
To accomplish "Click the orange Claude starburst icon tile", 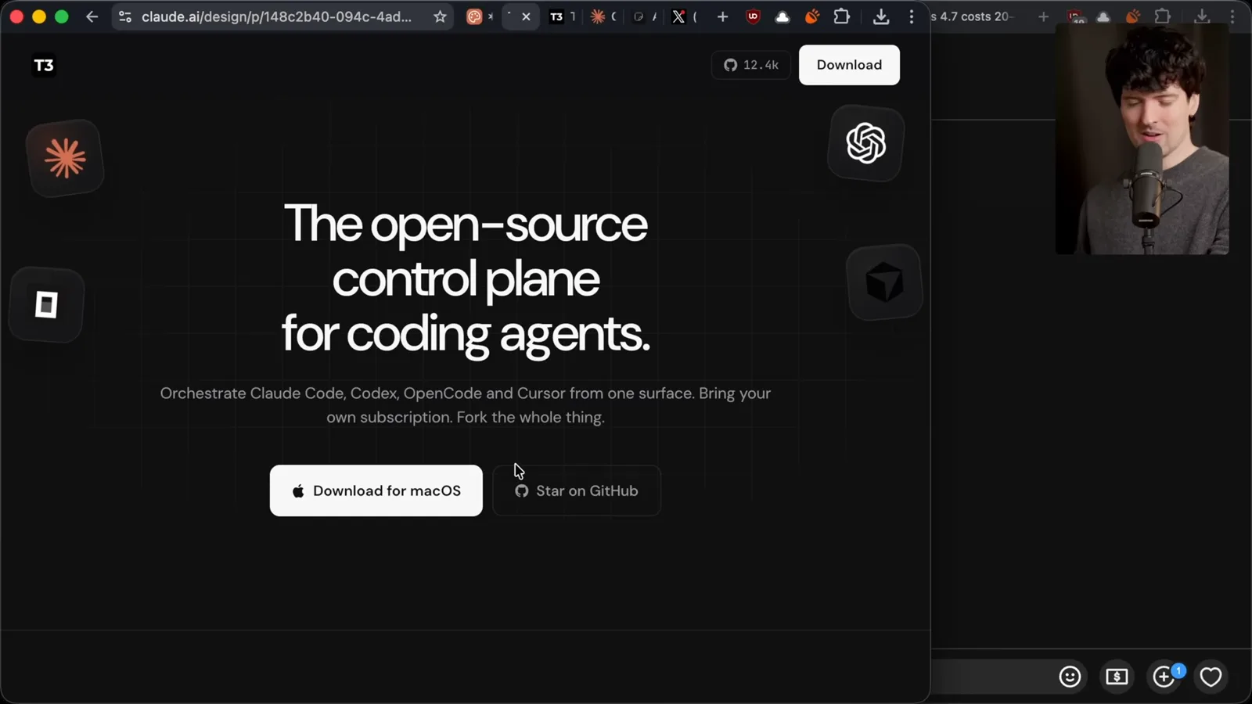I will [x=65, y=158].
